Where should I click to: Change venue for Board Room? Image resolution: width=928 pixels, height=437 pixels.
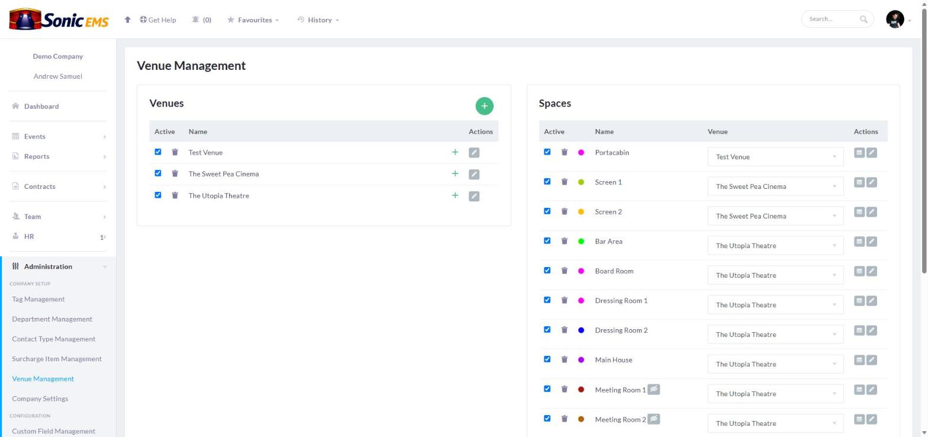[775, 275]
